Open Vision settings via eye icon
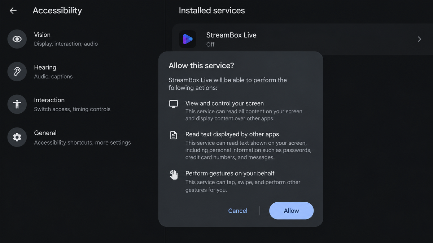 pyautogui.click(x=17, y=39)
